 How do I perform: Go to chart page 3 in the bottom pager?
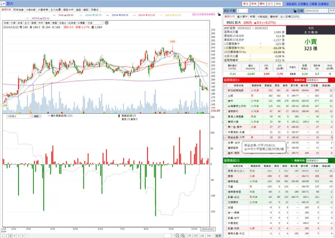pos(10,235)
